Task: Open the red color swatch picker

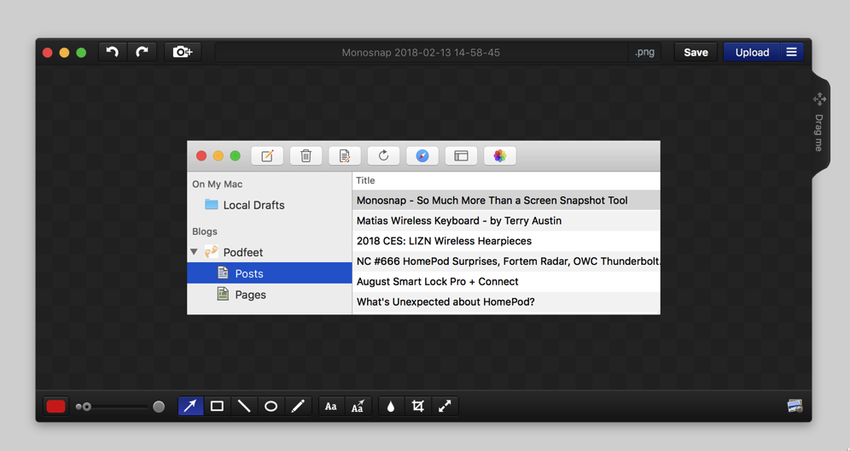Action: click(55, 407)
